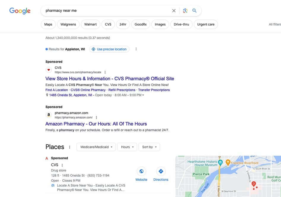
Task: Open the Hours filter dropdown
Action: coord(127,147)
